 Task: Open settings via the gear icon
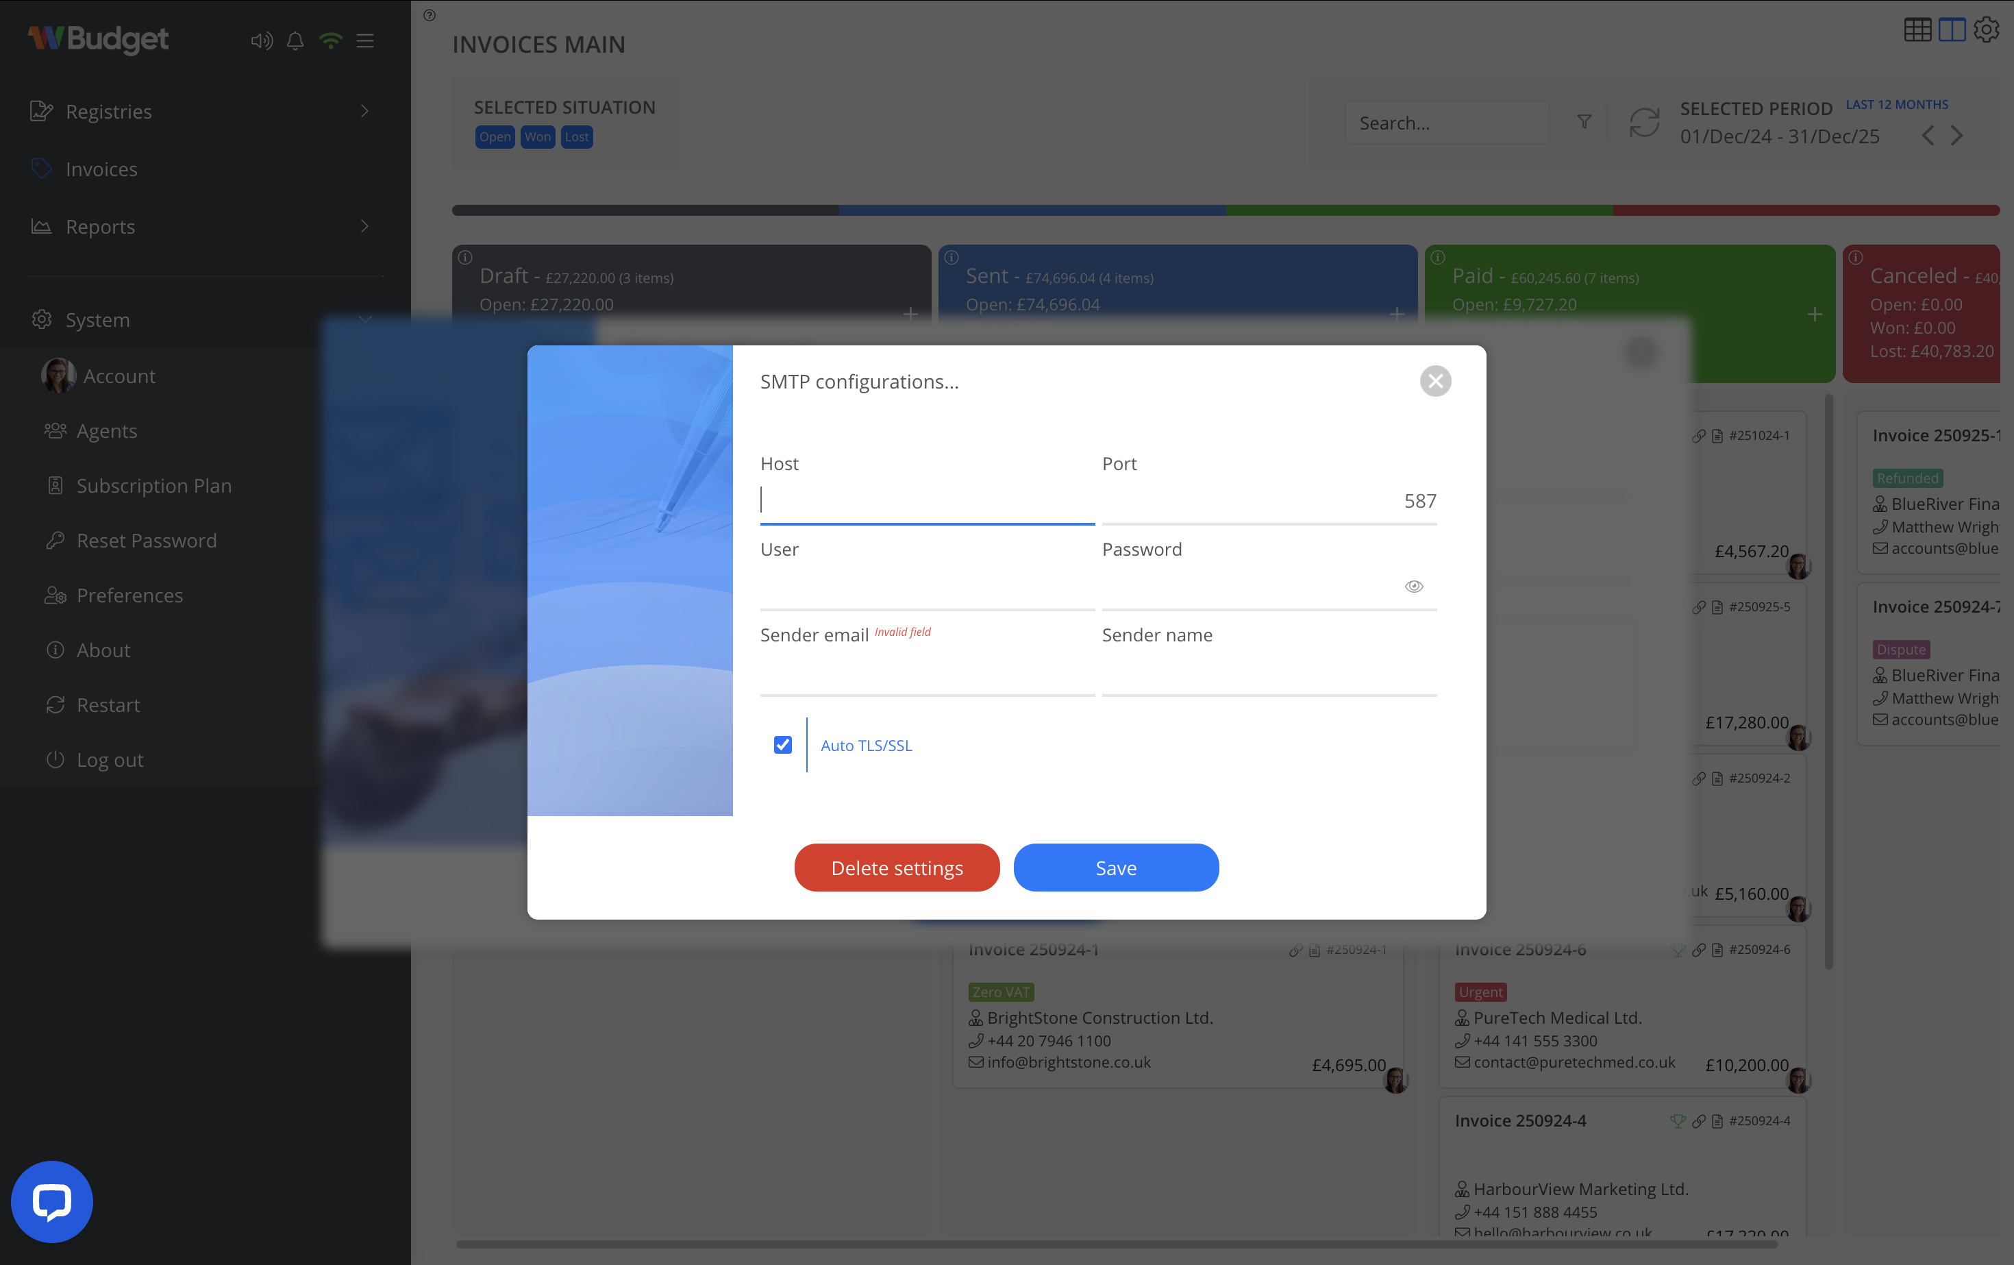pyautogui.click(x=1987, y=29)
